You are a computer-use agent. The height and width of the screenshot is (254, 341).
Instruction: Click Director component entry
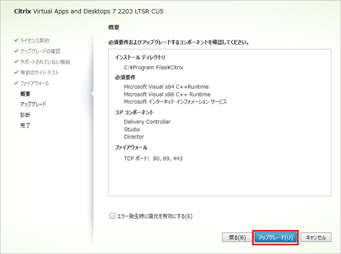[x=134, y=137]
